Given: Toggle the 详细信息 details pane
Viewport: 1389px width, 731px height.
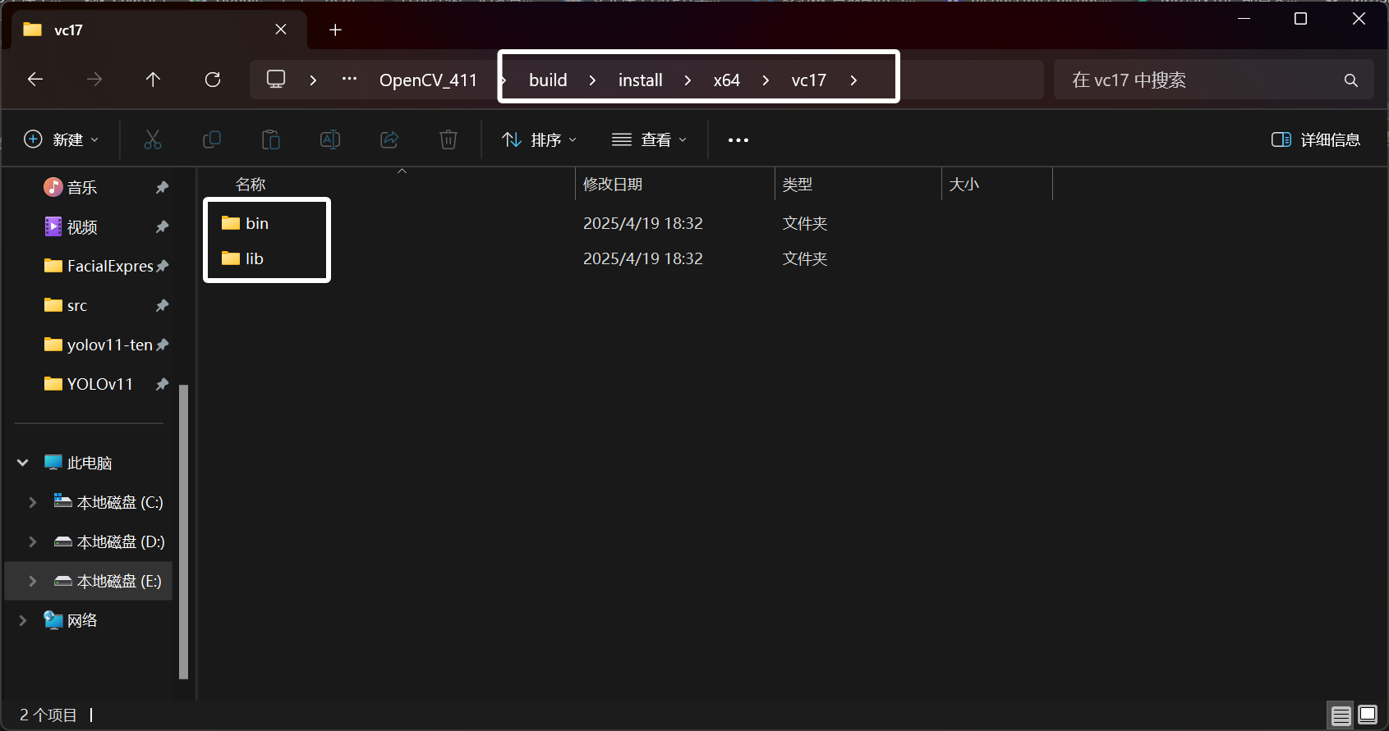Looking at the screenshot, I should tap(1316, 139).
